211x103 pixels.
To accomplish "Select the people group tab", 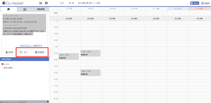I will pyautogui.click(x=25, y=9).
